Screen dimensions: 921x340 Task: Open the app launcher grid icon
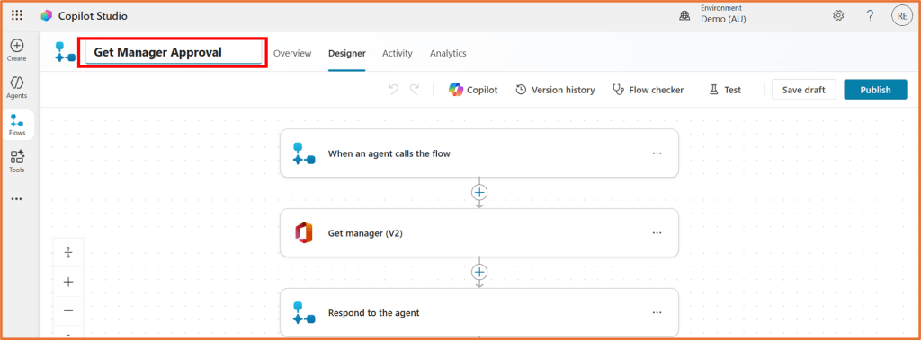click(17, 16)
